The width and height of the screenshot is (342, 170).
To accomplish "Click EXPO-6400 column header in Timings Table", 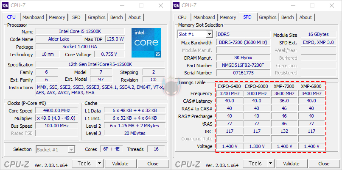I will tap(229, 86).
